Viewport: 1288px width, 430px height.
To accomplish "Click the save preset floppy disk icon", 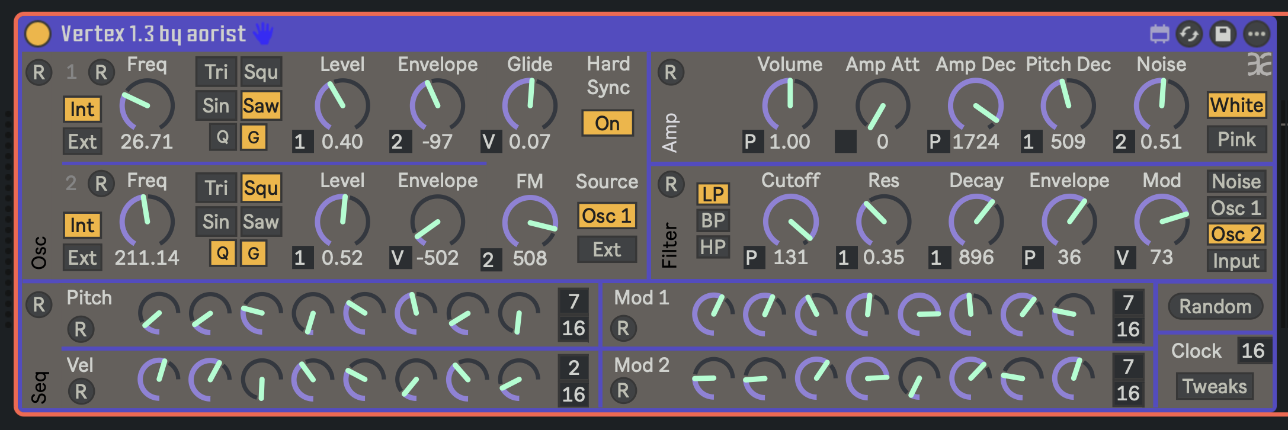I will click(x=1223, y=34).
